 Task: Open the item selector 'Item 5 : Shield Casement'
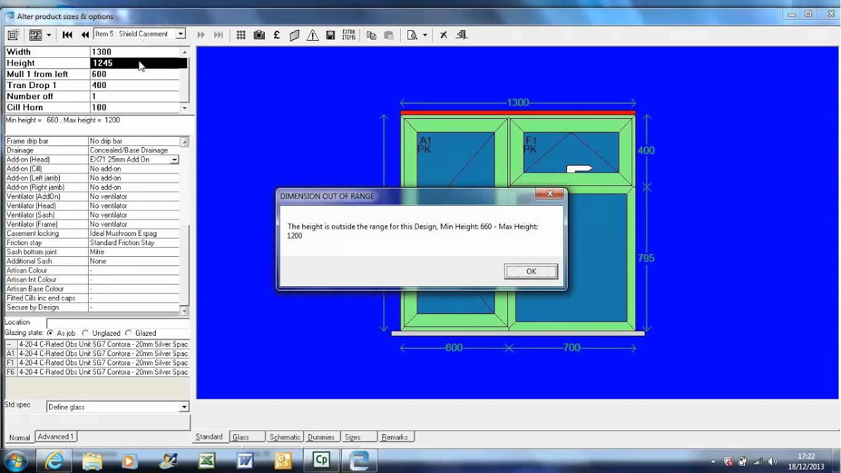(139, 34)
